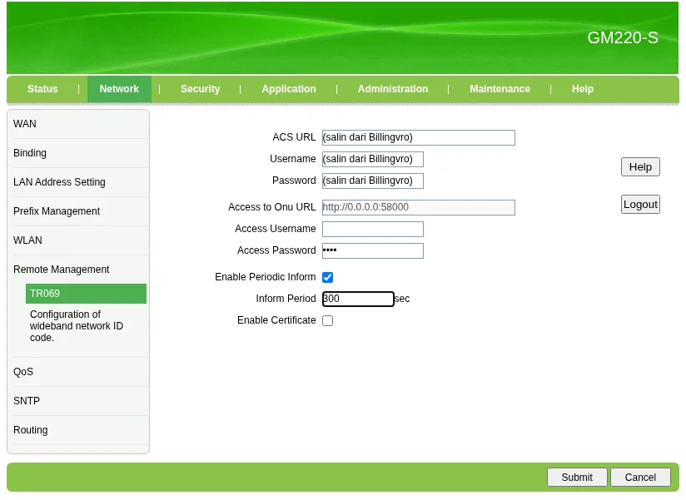The image size is (686, 500).
Task: Cancel the changes
Action: click(640, 478)
